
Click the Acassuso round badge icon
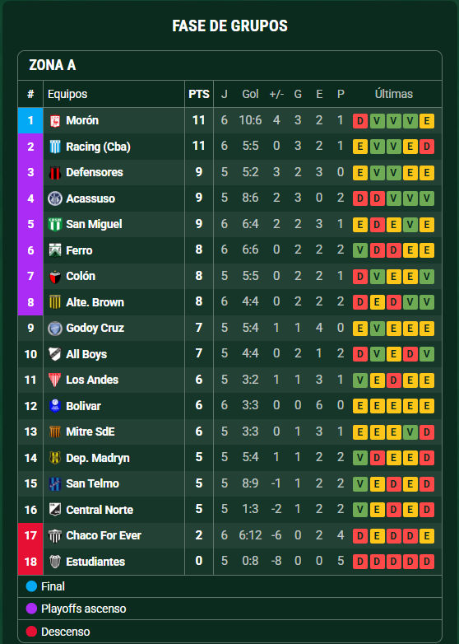(55, 198)
